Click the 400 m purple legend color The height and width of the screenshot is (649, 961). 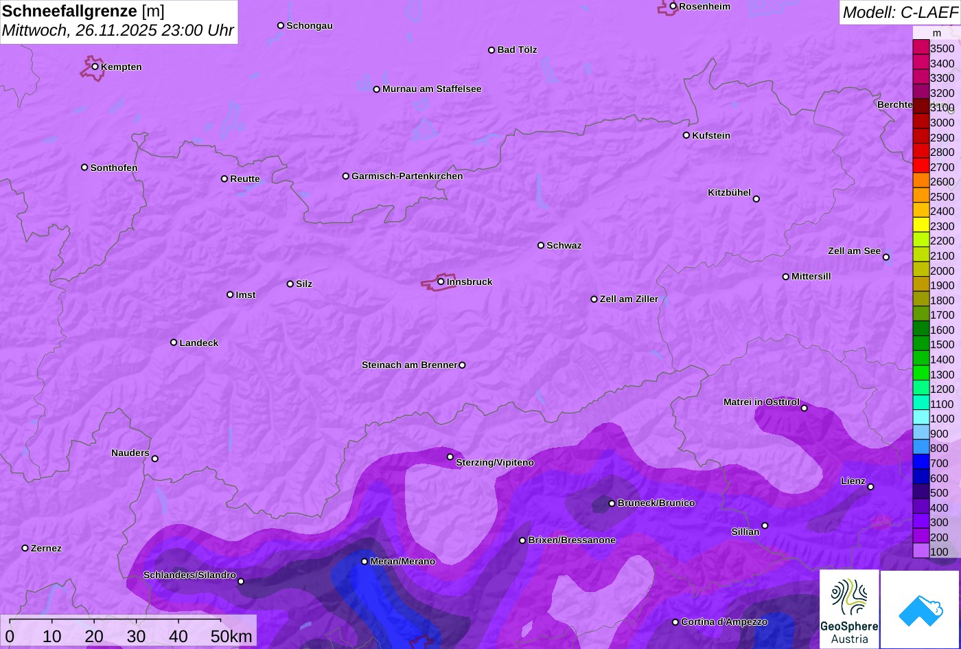(x=921, y=506)
